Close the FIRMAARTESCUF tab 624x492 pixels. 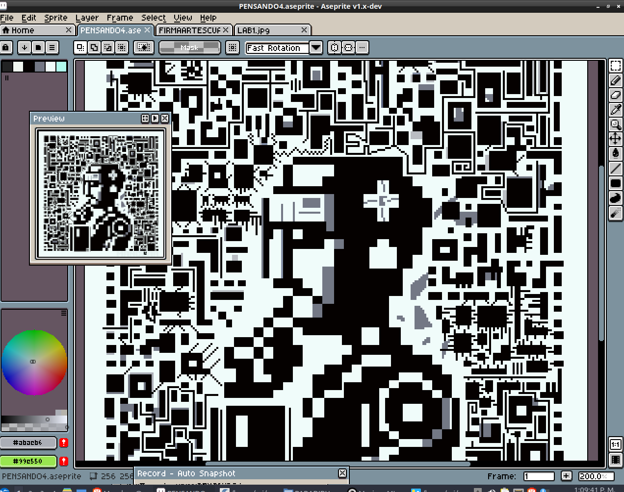point(226,30)
